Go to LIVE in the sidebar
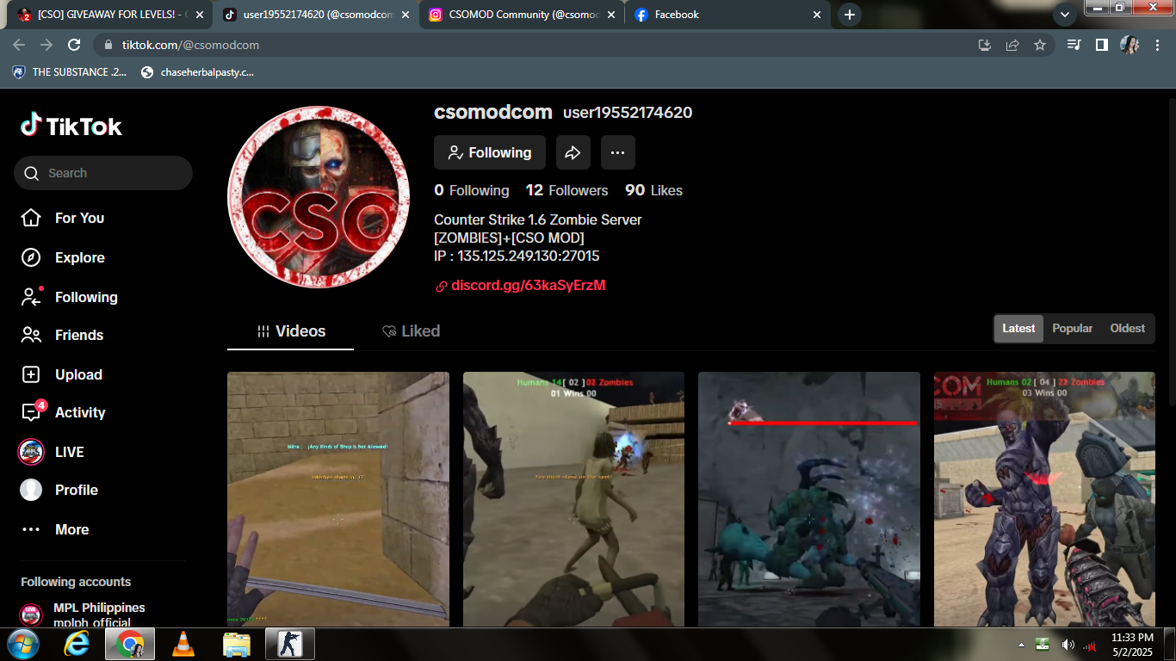 click(69, 452)
